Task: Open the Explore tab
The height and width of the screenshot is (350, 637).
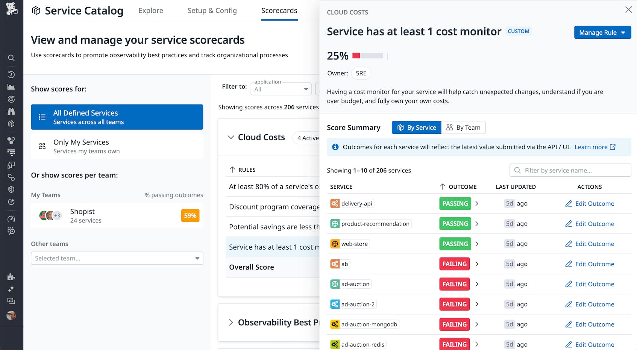Action: [x=150, y=11]
